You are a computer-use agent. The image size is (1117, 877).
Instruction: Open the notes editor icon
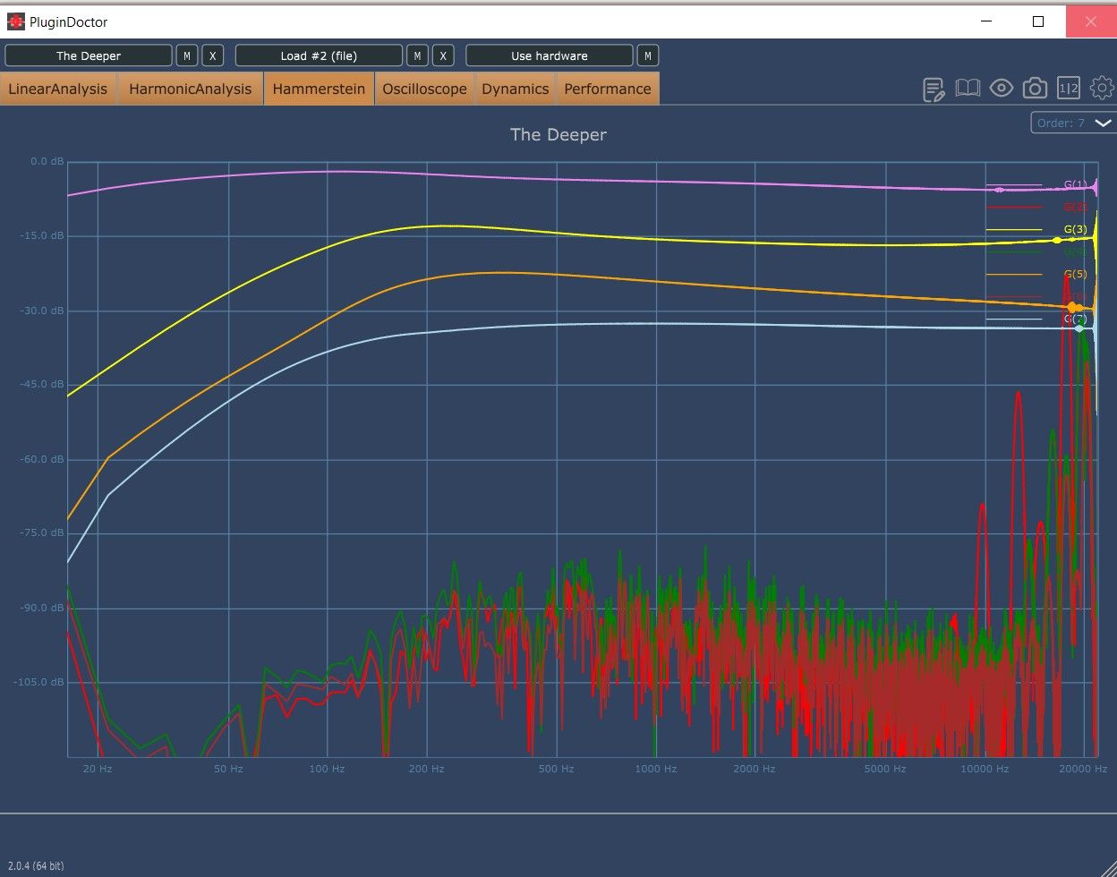click(934, 89)
